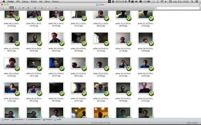Select thumbnail selfie-30.10.2014, 09/37.jpg
This screenshot has height=125, width=201.
pyautogui.click(x=56, y=38)
